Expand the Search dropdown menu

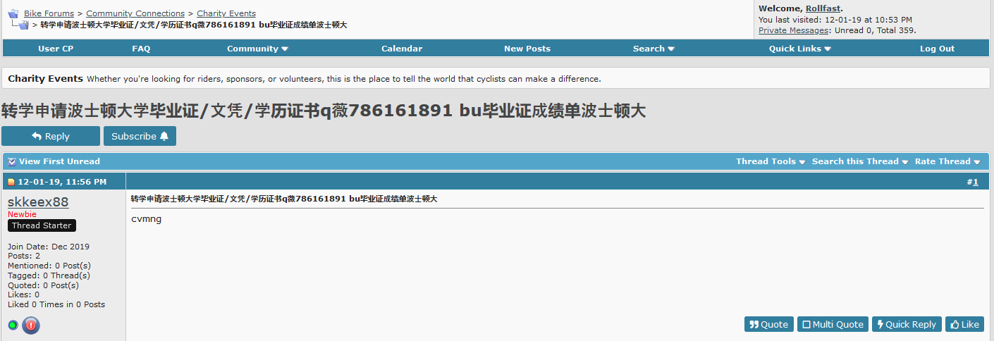(x=654, y=49)
